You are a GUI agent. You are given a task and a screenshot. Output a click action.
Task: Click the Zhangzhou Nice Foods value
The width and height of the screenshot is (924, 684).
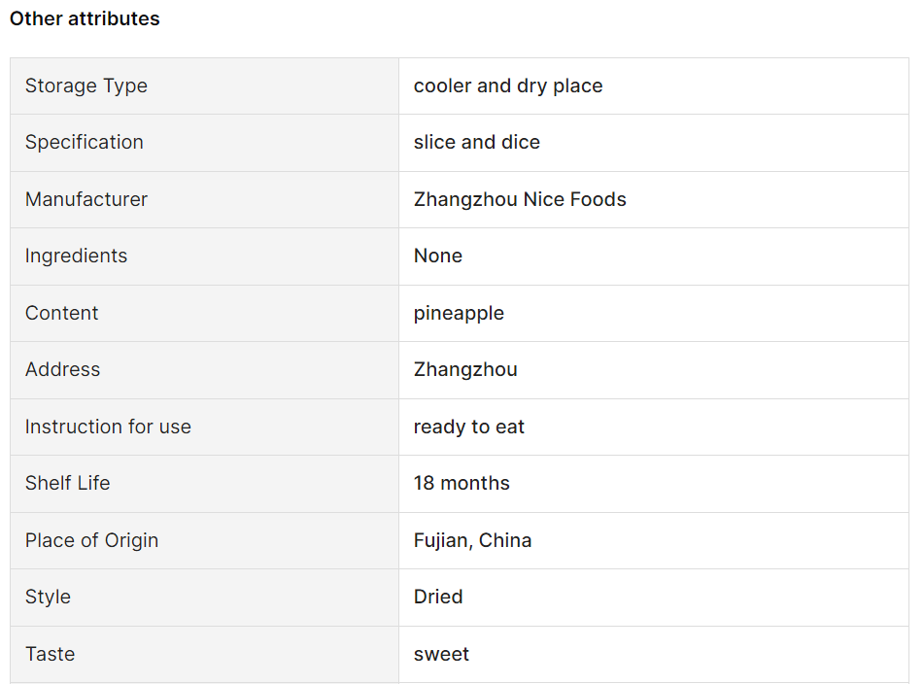click(520, 200)
